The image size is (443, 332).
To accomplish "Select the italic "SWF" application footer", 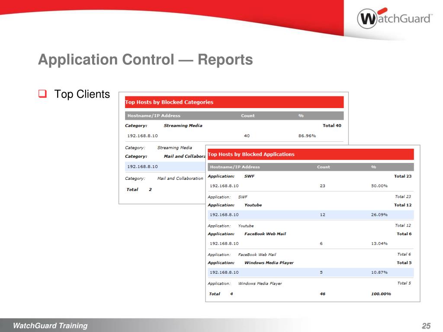I will [243, 197].
